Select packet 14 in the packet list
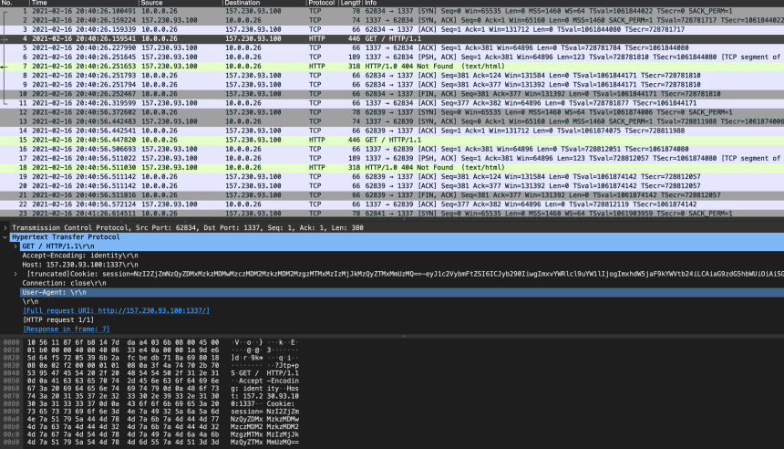The width and height of the screenshot is (784, 449). point(392,131)
